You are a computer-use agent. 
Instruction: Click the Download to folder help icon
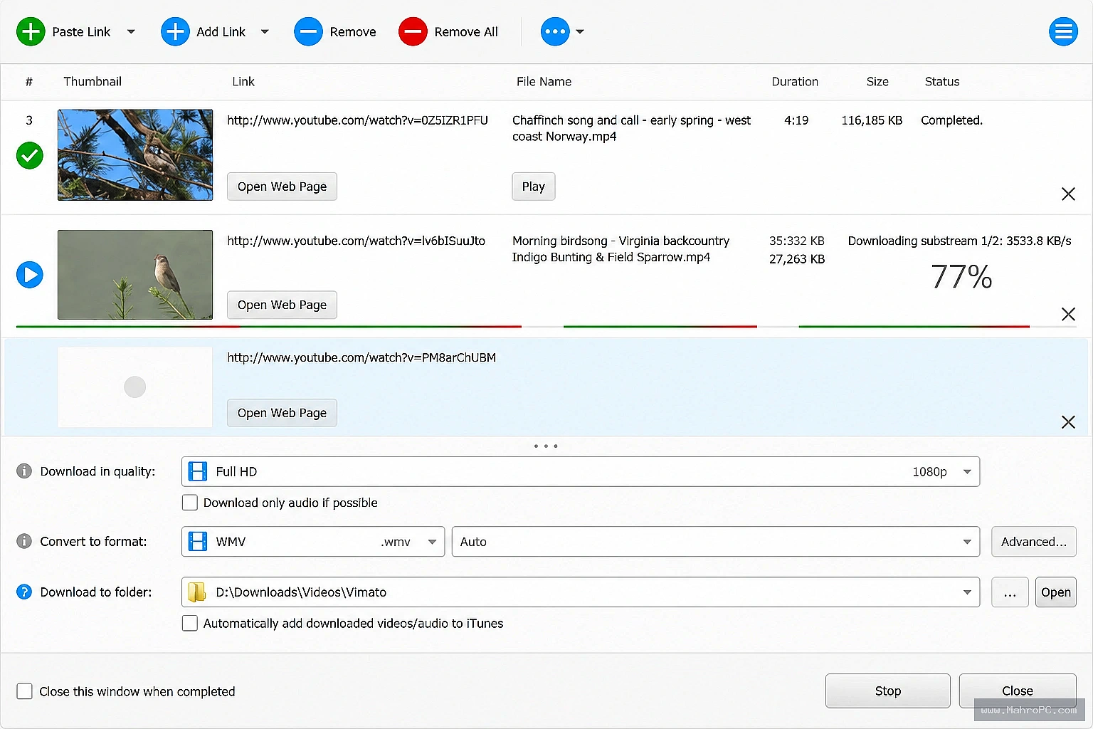tap(24, 592)
